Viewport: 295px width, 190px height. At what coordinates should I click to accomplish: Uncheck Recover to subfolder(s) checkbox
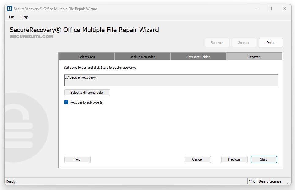pyautogui.click(x=66, y=102)
